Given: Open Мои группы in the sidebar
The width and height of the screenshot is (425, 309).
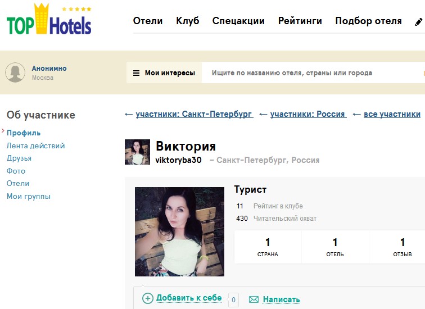Looking at the screenshot, I should tap(29, 196).
